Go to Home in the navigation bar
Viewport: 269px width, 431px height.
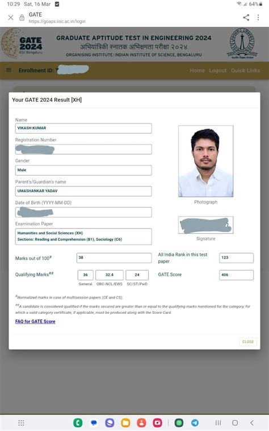(197, 71)
